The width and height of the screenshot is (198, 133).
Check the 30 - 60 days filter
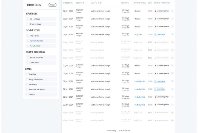tap(28, 19)
